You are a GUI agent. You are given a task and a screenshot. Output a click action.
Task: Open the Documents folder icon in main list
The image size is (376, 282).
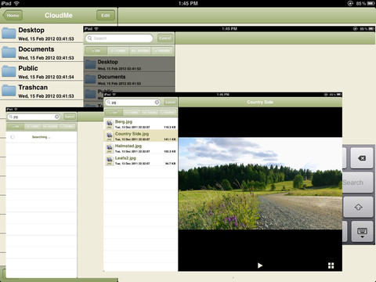pos(9,52)
